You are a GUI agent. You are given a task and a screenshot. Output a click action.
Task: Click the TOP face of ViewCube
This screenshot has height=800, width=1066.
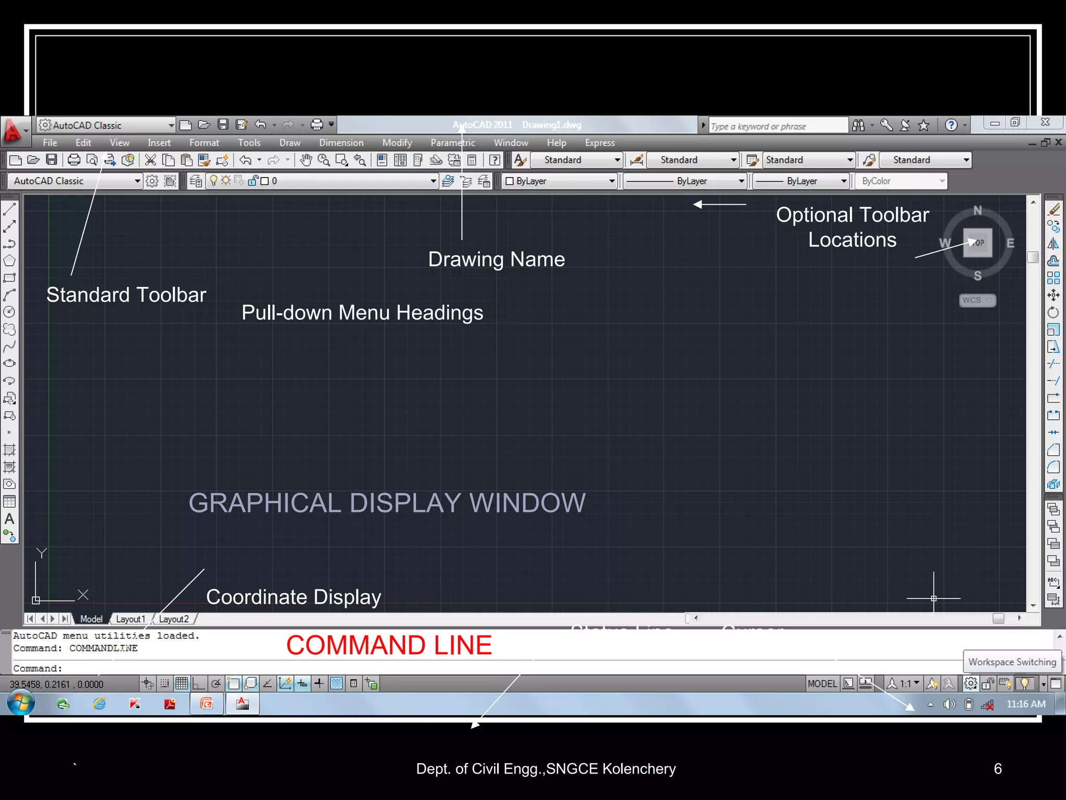tap(978, 243)
